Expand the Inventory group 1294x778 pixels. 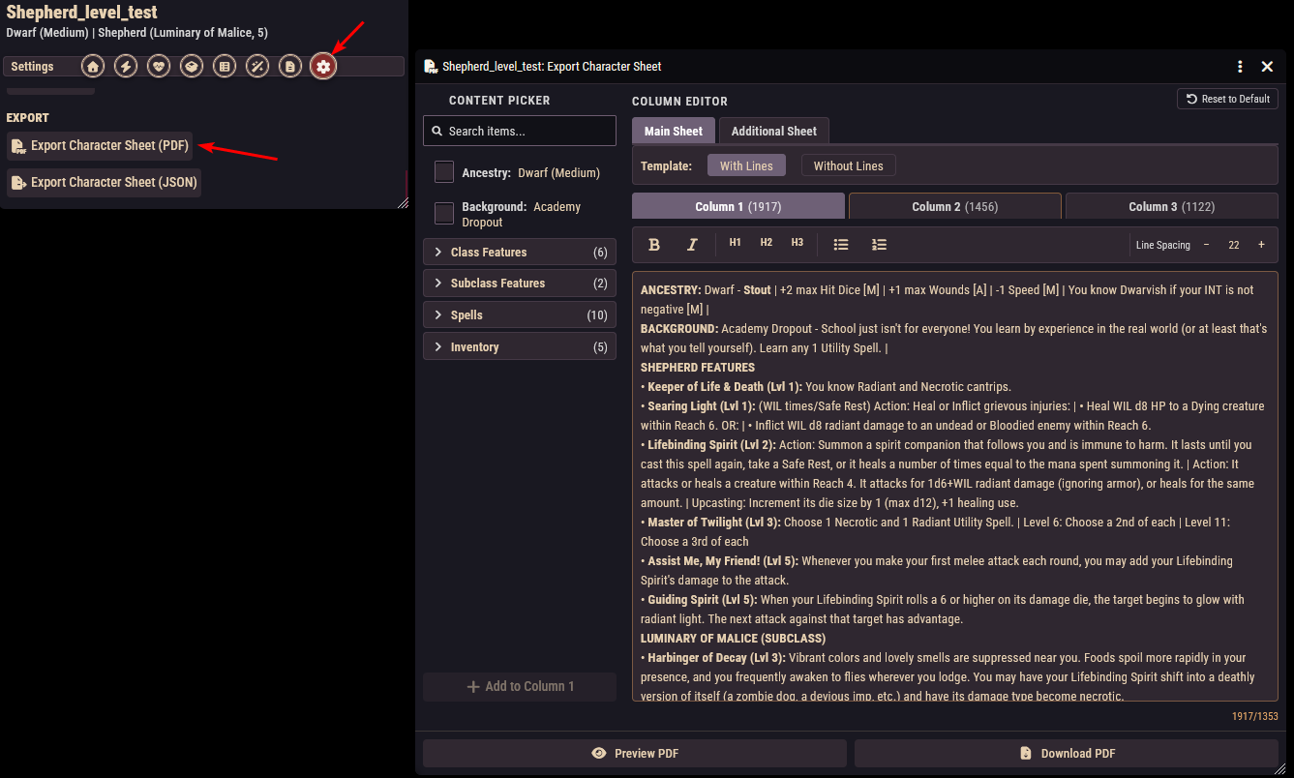(x=520, y=347)
